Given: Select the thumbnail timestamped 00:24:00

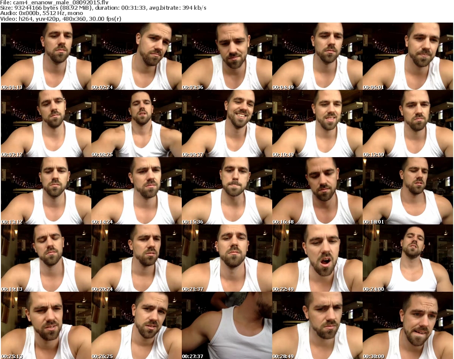Looking at the screenshot, I should [x=408, y=258].
